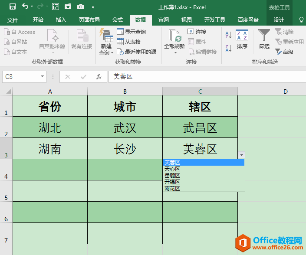This screenshot has width=306, height=255.
Task: Open the 页面布局 ribbon tab
Action: pyautogui.click(x=89, y=20)
